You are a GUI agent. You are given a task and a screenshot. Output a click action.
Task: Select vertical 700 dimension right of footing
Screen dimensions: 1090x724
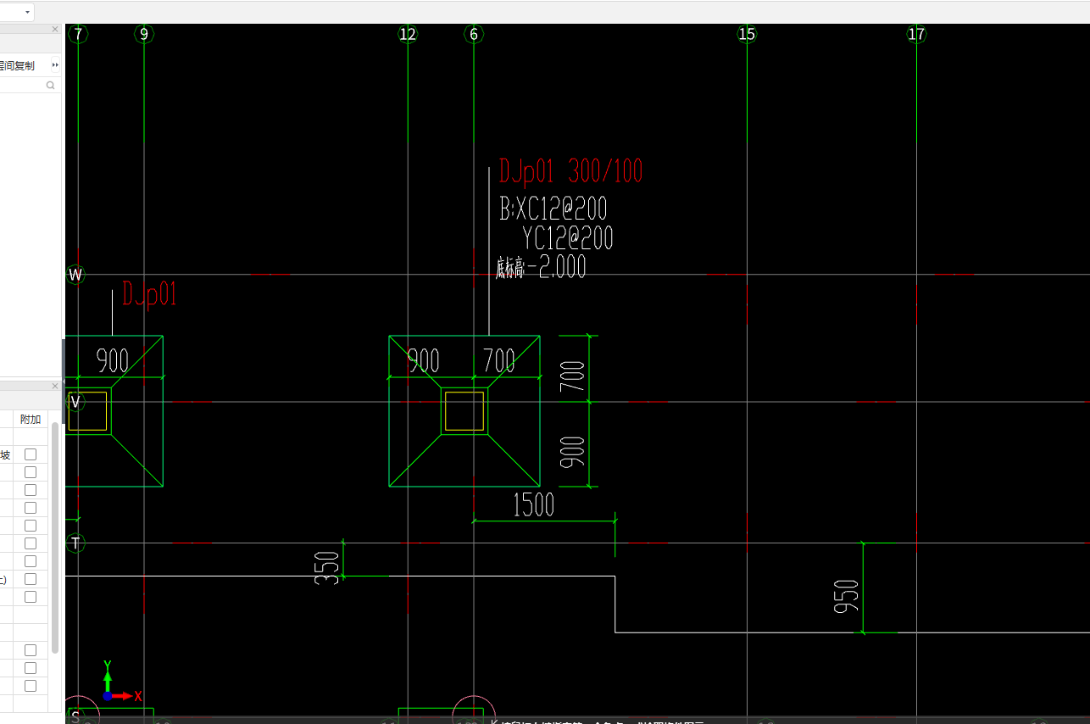click(573, 376)
